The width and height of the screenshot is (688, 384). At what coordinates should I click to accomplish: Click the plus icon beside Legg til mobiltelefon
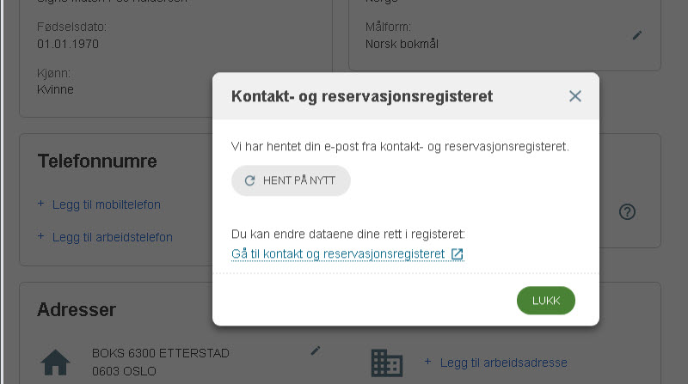[x=40, y=204]
